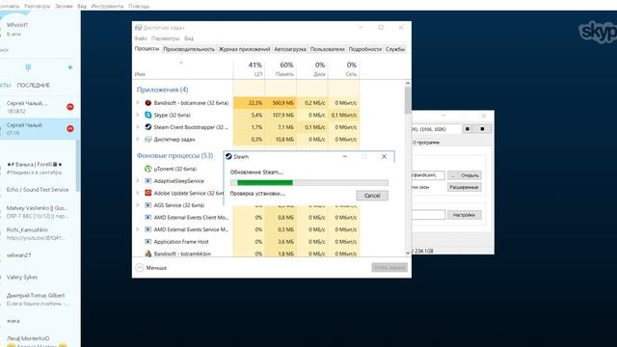This screenshot has height=347, width=617.
Task: Click the Фоновые процессы (53) group header
Action: (174, 155)
